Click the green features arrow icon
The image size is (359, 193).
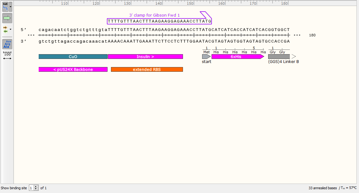click(x=7, y=18)
